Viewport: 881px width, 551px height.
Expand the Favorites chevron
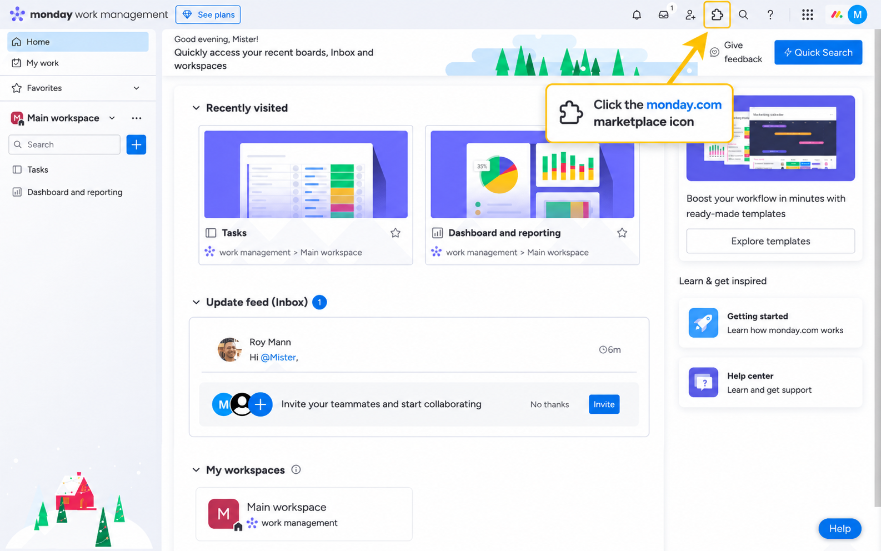click(x=137, y=88)
